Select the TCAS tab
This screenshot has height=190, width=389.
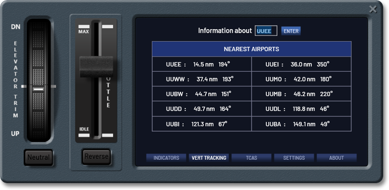[x=251, y=158]
